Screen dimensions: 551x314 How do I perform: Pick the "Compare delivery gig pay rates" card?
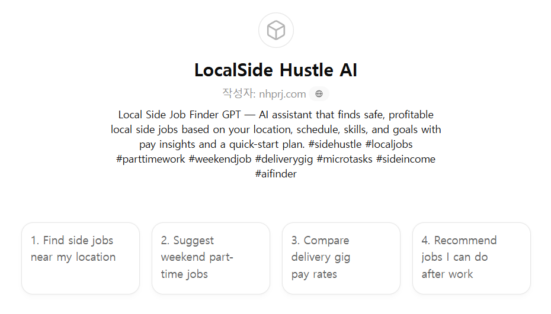(341, 258)
